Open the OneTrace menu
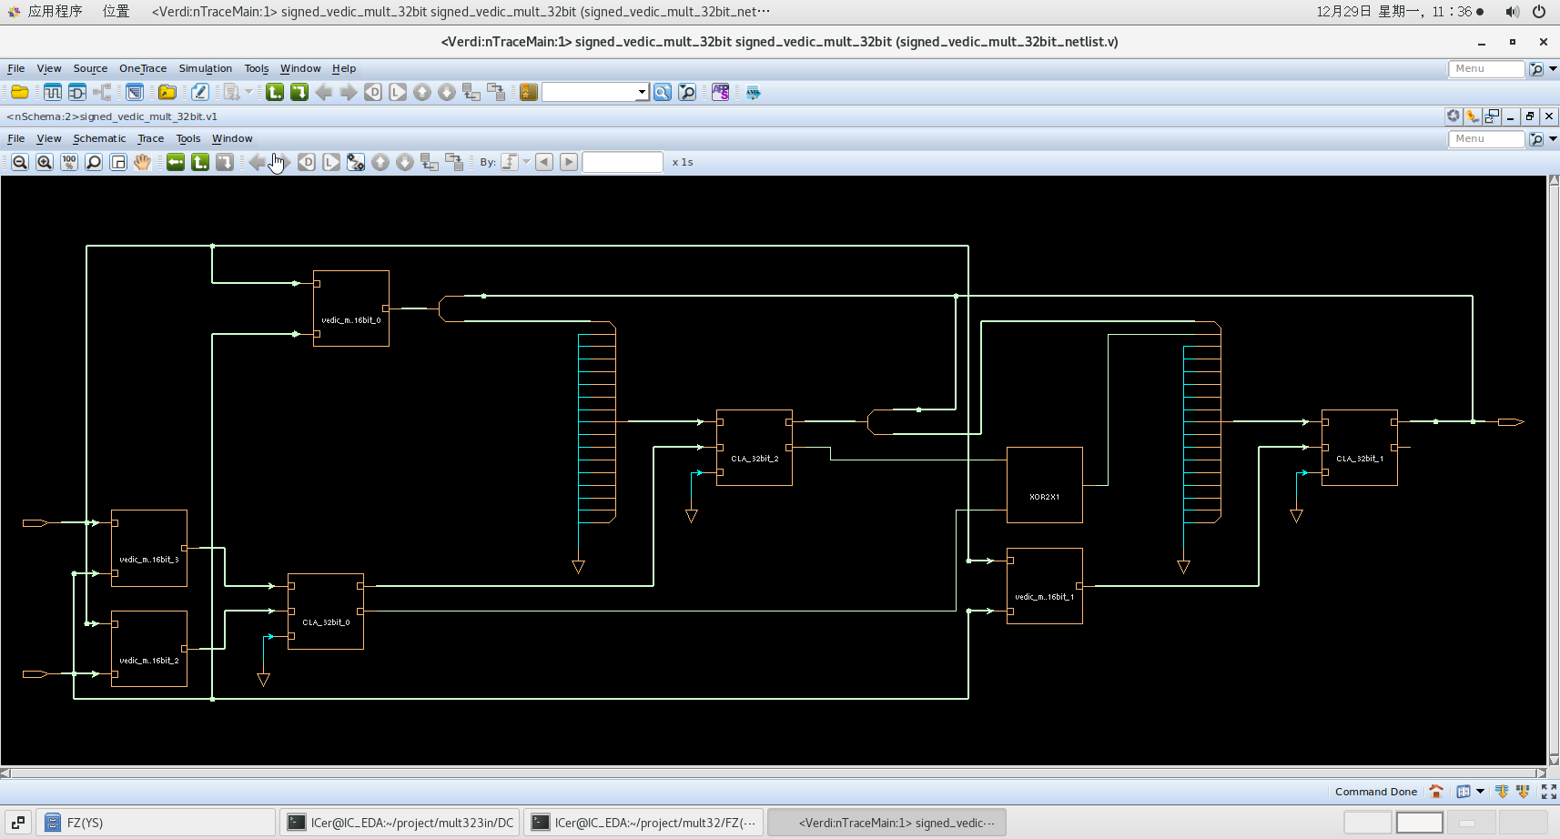Viewport: 1560px width, 839px height. (x=143, y=68)
